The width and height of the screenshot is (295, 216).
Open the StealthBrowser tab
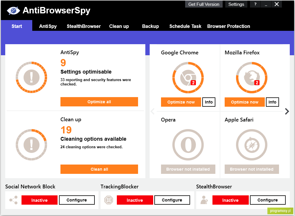(84, 26)
